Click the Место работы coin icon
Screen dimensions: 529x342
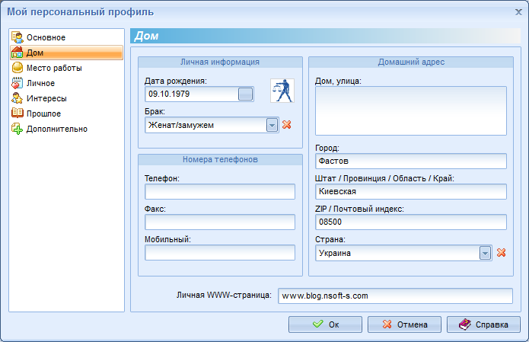(18, 68)
